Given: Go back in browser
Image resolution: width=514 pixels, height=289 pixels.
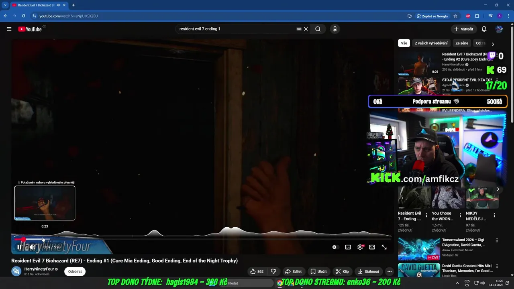Looking at the screenshot, I should click(5, 16).
